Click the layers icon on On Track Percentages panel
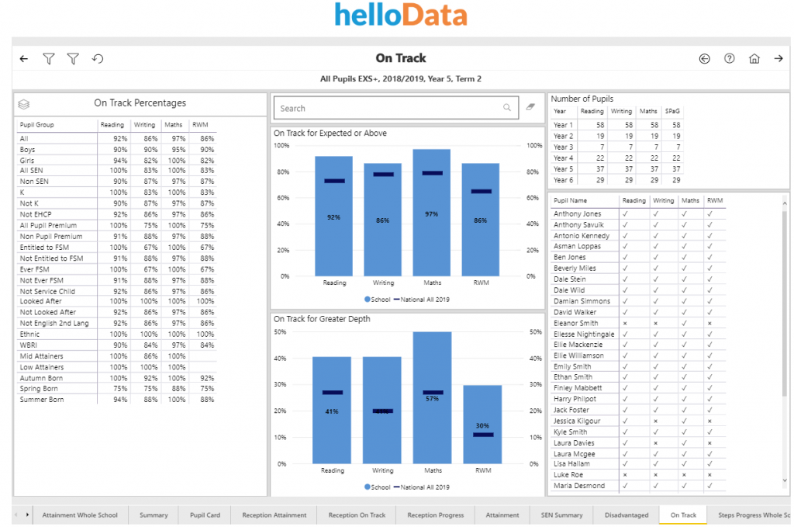The image size is (794, 527). click(x=23, y=102)
